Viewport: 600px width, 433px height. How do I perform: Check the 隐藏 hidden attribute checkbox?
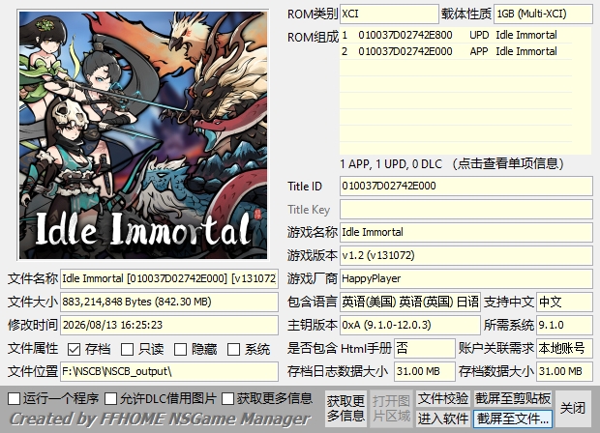180,349
